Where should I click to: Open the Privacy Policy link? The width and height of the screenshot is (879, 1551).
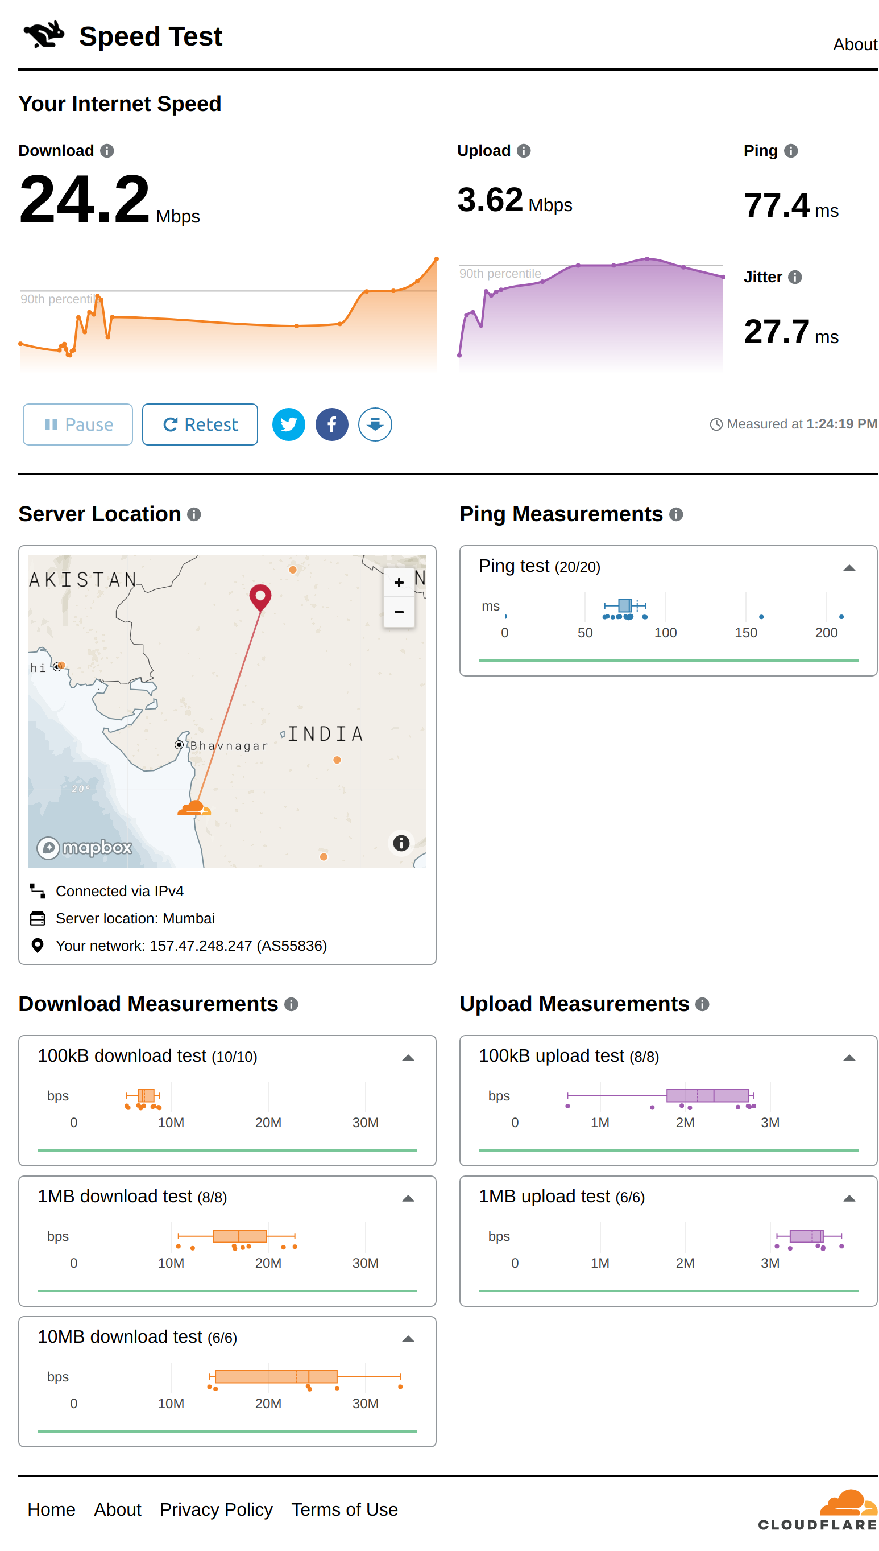(x=216, y=1509)
